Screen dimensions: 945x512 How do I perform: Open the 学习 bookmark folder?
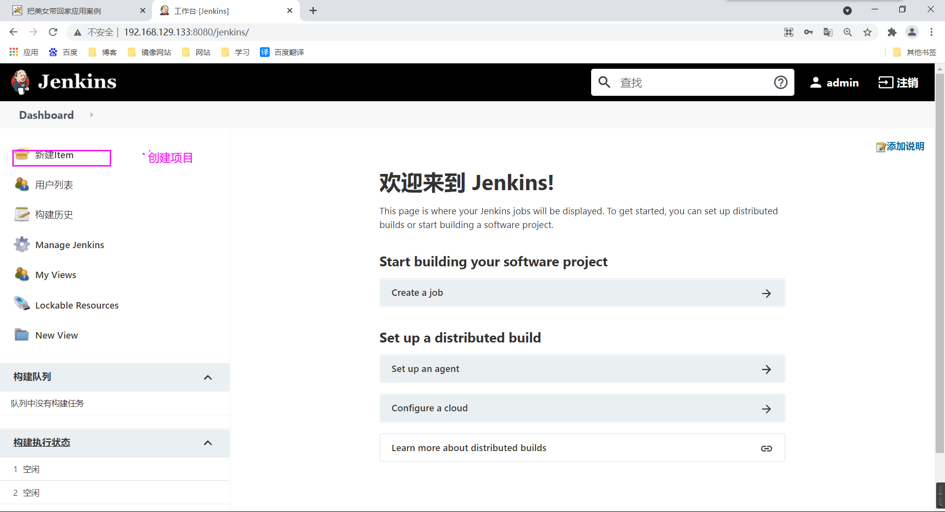pyautogui.click(x=236, y=52)
